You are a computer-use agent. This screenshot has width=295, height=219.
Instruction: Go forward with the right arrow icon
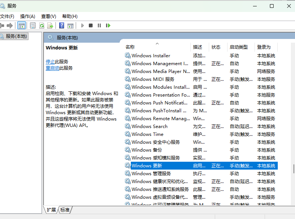[x=10, y=25]
